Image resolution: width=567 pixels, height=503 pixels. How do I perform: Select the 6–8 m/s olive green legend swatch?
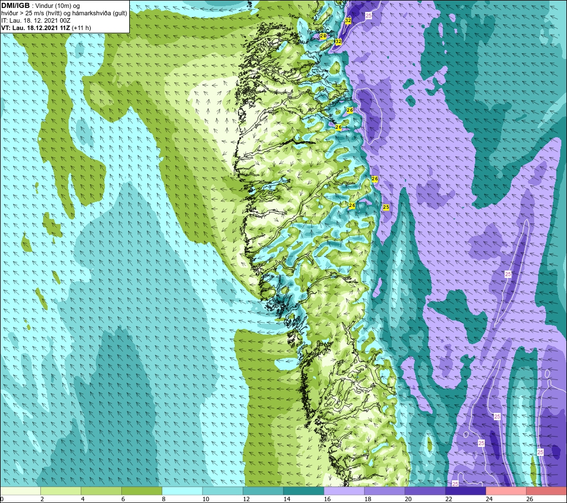click(x=142, y=491)
